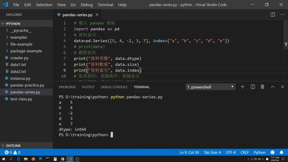Open feedback smiley in status bar
The width and height of the screenshot is (288, 162).
click(272, 152)
